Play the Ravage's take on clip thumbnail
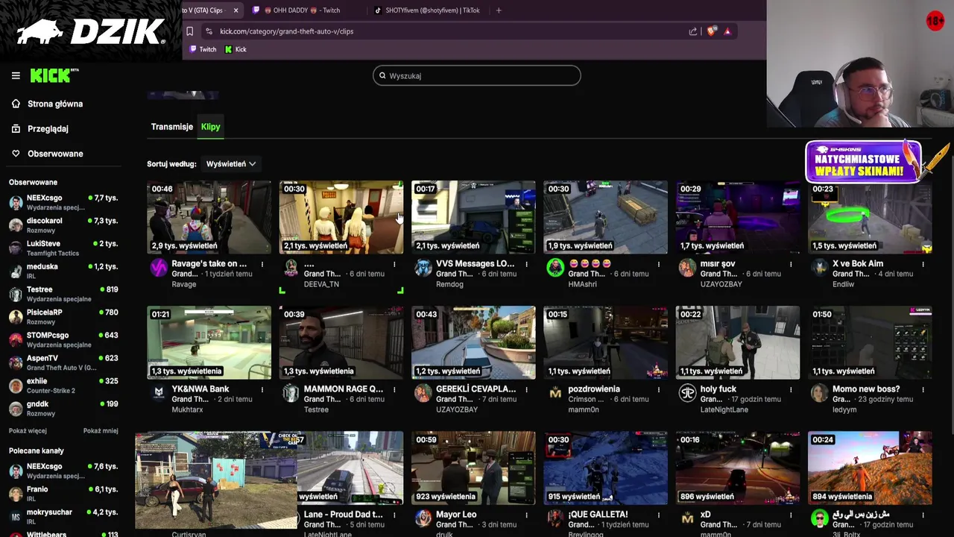This screenshot has height=537, width=954. [209, 217]
